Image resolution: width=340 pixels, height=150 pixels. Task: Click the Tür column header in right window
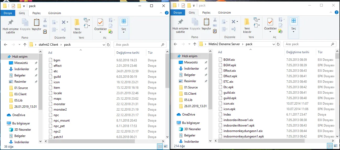[x=320, y=52]
